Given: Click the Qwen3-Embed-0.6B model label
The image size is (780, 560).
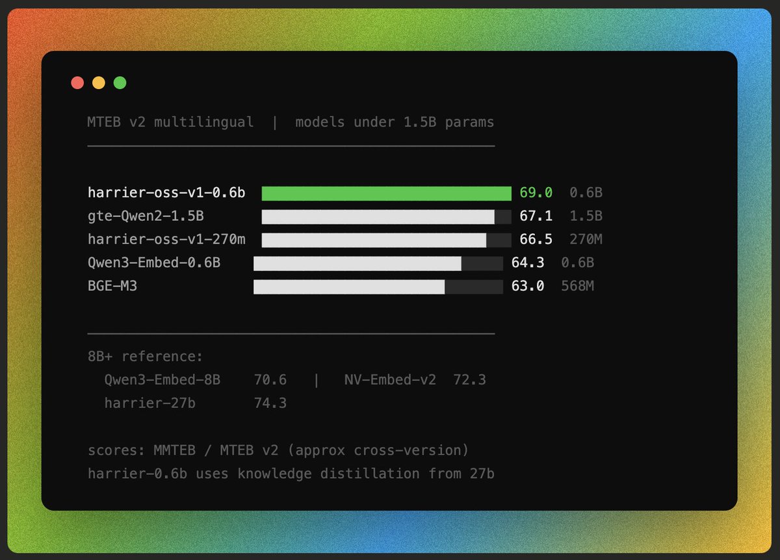Looking at the screenshot, I should point(154,262).
